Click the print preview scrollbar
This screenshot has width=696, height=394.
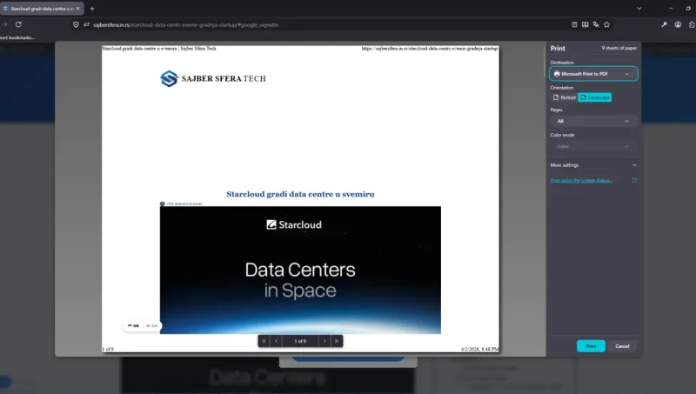click(x=545, y=62)
